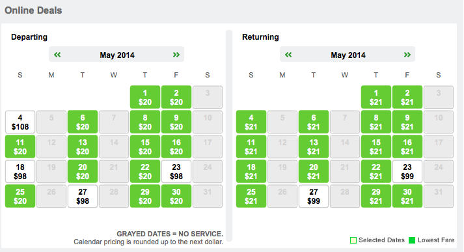Pick returning May 27 priced $99

(x=314, y=197)
